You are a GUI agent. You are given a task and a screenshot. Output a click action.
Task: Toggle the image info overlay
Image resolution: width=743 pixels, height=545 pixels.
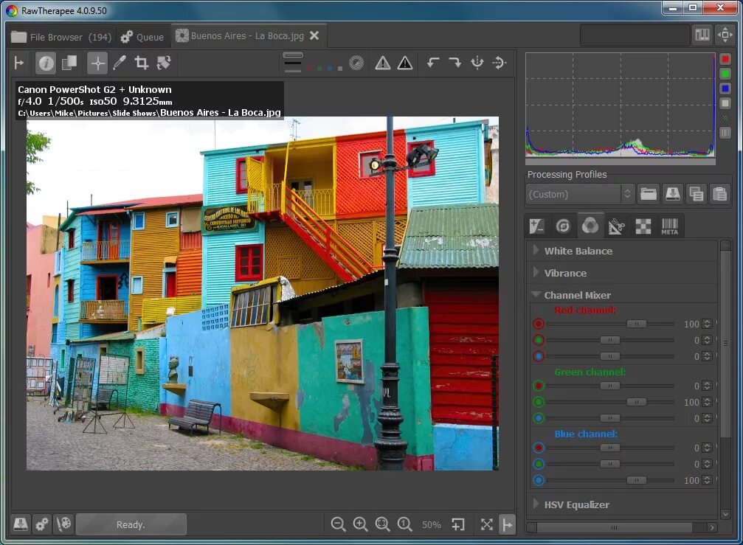(46, 63)
